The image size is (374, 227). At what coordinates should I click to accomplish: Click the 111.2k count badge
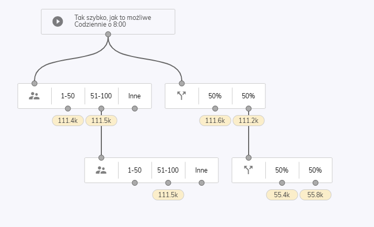tap(249, 120)
